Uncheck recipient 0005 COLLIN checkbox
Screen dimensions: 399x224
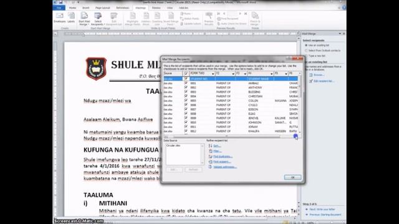point(186,101)
